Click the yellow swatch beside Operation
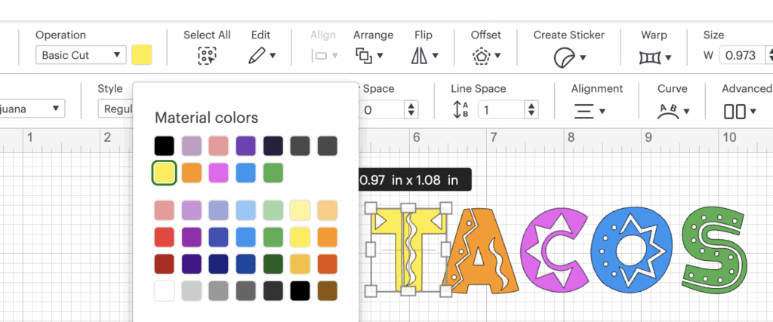The width and height of the screenshot is (773, 322). 142,55
